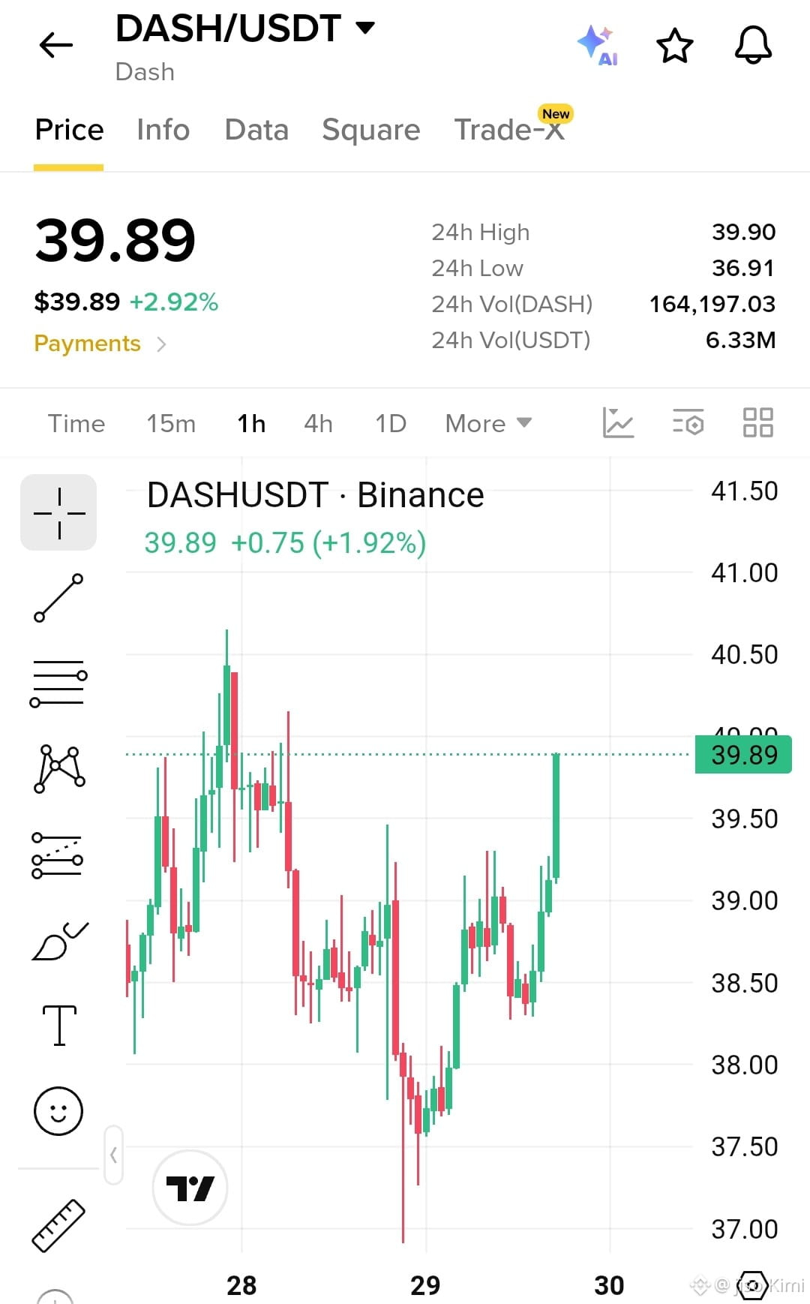Switch to the Trade-X tab
This screenshot has height=1304, width=810.
coord(509,130)
